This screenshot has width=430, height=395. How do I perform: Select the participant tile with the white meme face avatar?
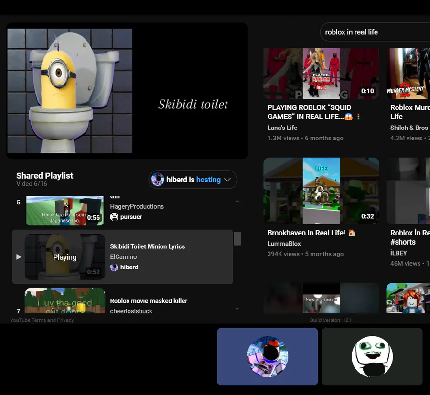click(372, 357)
